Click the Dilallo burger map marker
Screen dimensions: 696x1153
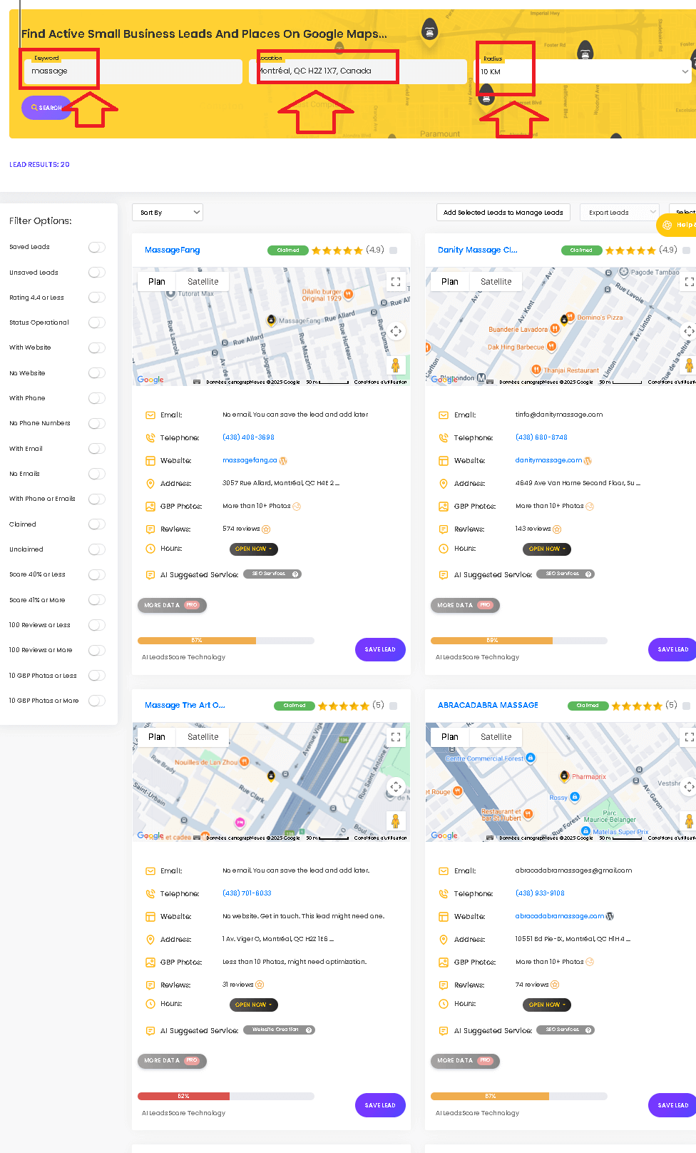[348, 294]
